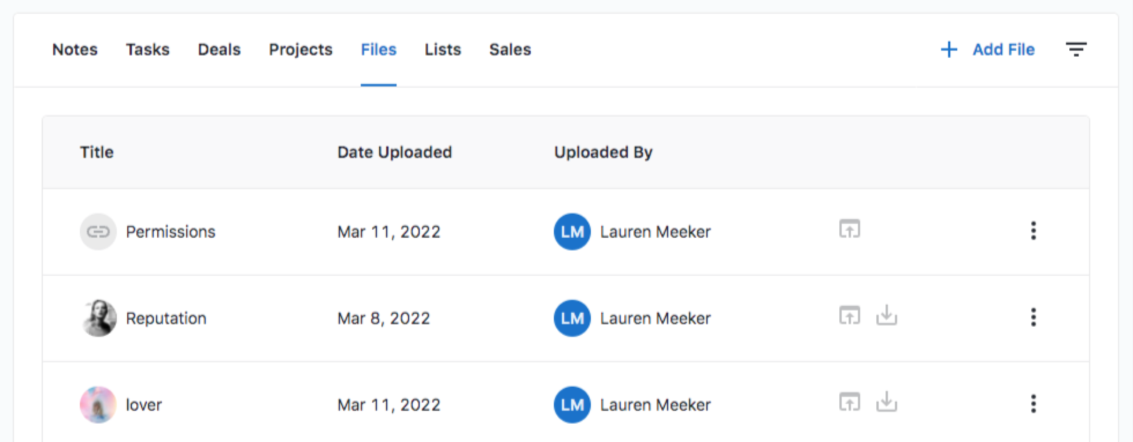The image size is (1133, 442).
Task: Open the three-dot menu for Permissions row
Action: point(1033,231)
